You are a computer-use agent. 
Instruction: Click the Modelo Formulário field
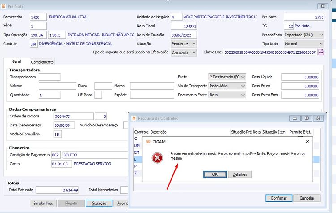point(58,134)
